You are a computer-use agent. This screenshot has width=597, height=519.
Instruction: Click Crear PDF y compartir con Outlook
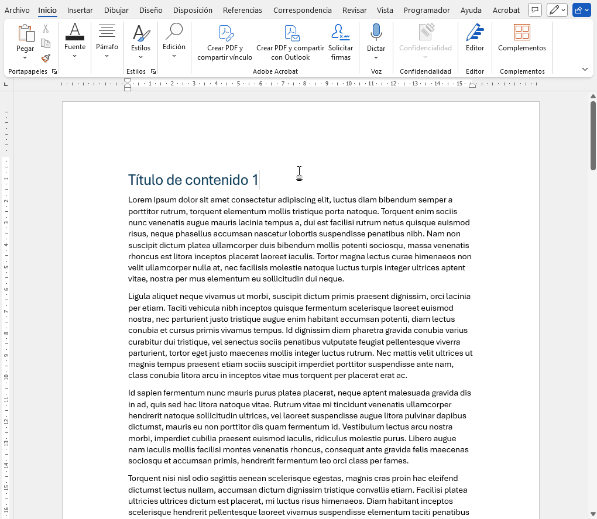point(290,43)
